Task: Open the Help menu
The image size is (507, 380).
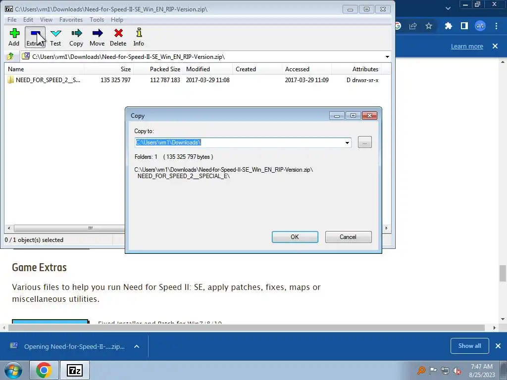Action: 117,20
